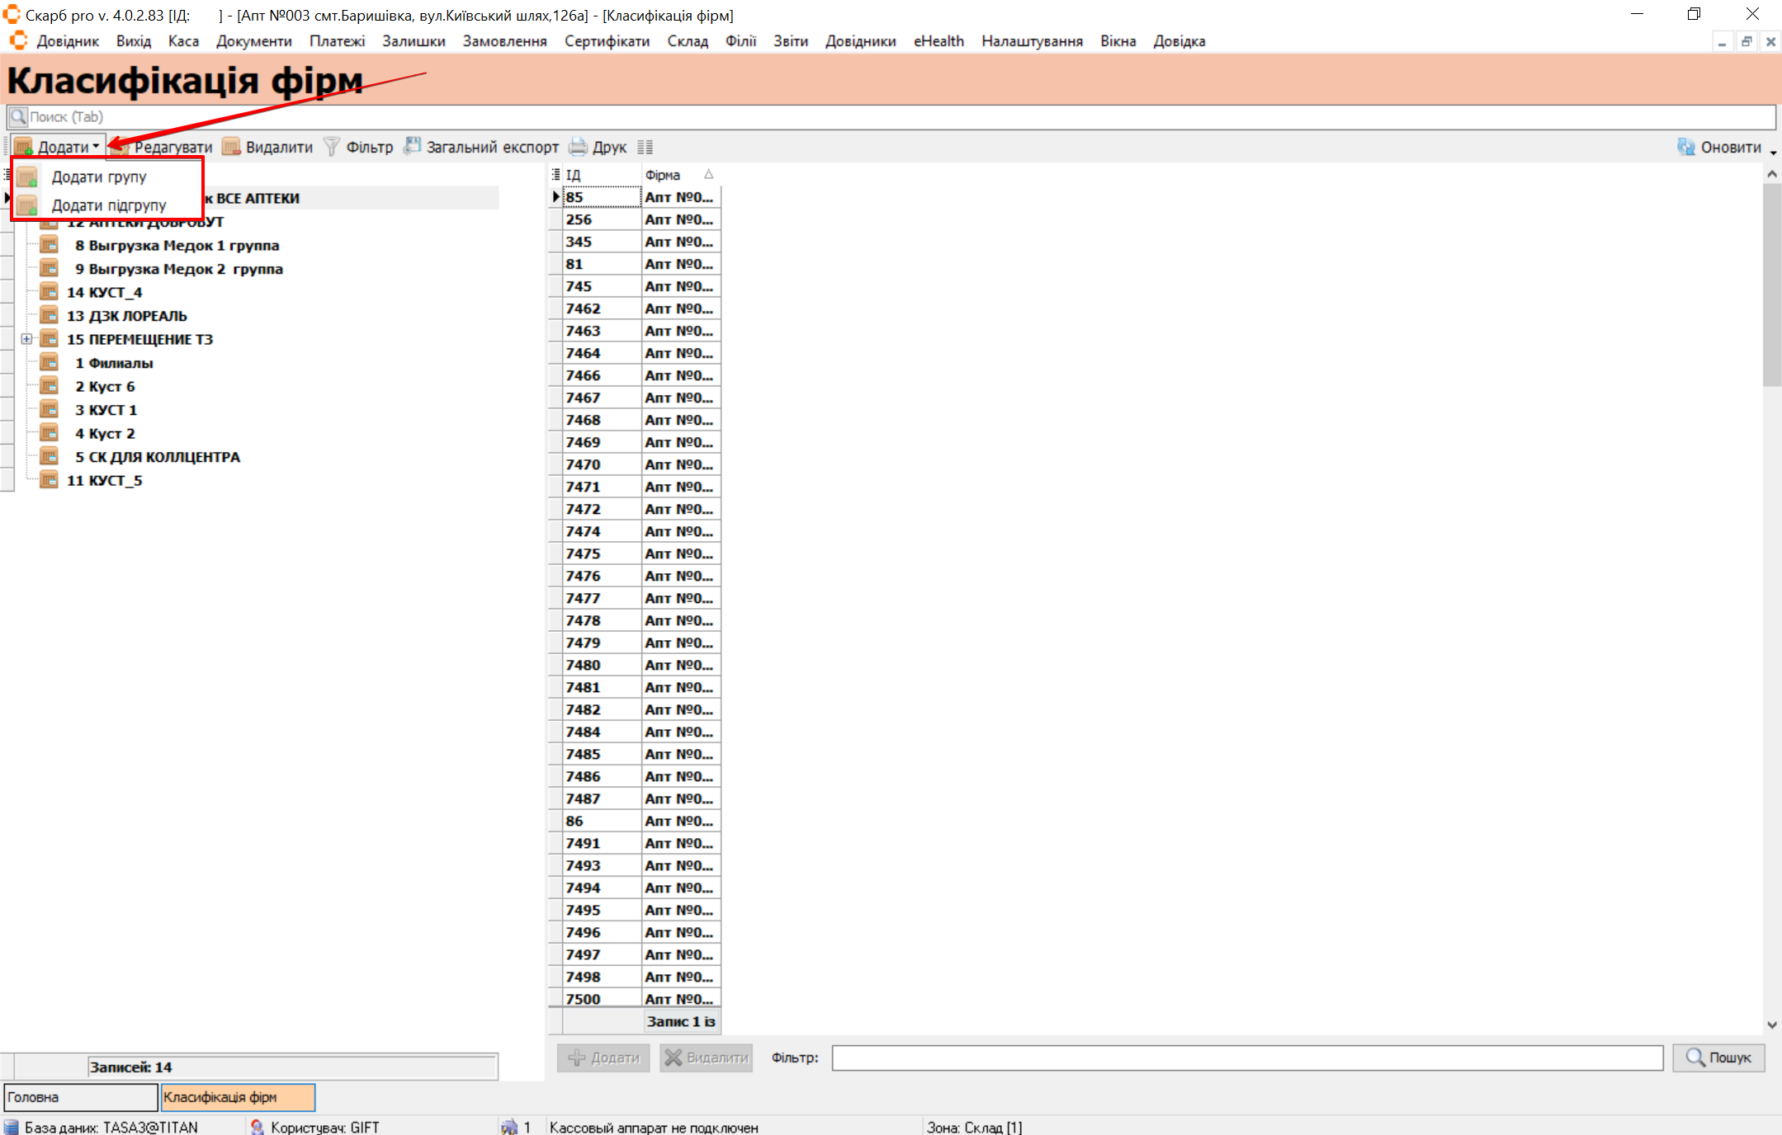Click the Filter funnel icon in toolbar
The width and height of the screenshot is (1782, 1135).
[x=332, y=147]
